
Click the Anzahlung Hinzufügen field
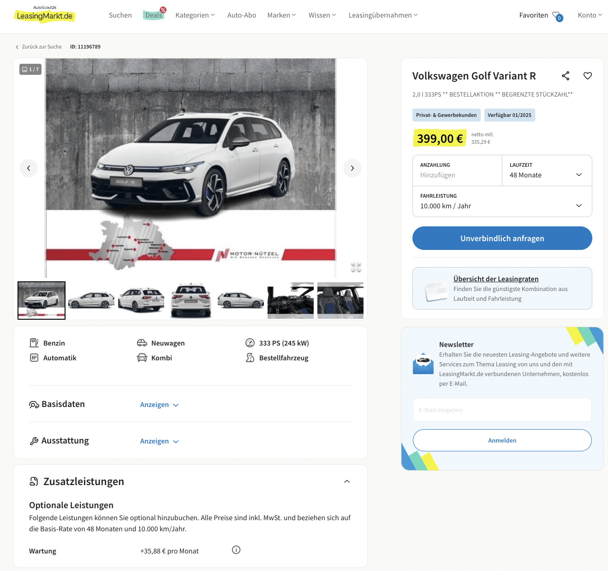tap(457, 170)
